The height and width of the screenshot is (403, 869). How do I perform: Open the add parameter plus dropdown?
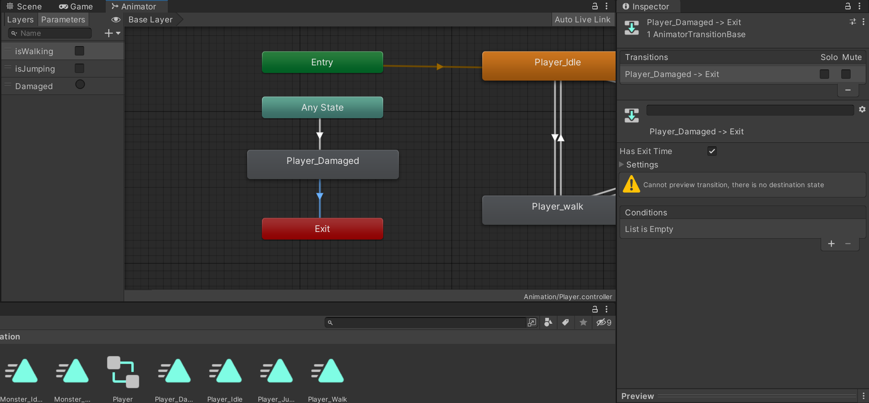click(x=112, y=33)
